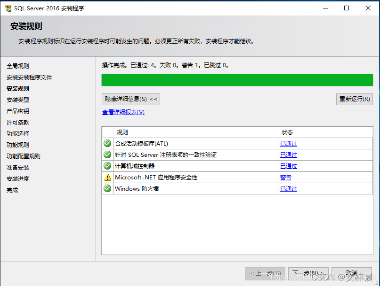Click the 隐藏详细信息 button
This screenshot has width=380, height=286.
(x=130, y=99)
